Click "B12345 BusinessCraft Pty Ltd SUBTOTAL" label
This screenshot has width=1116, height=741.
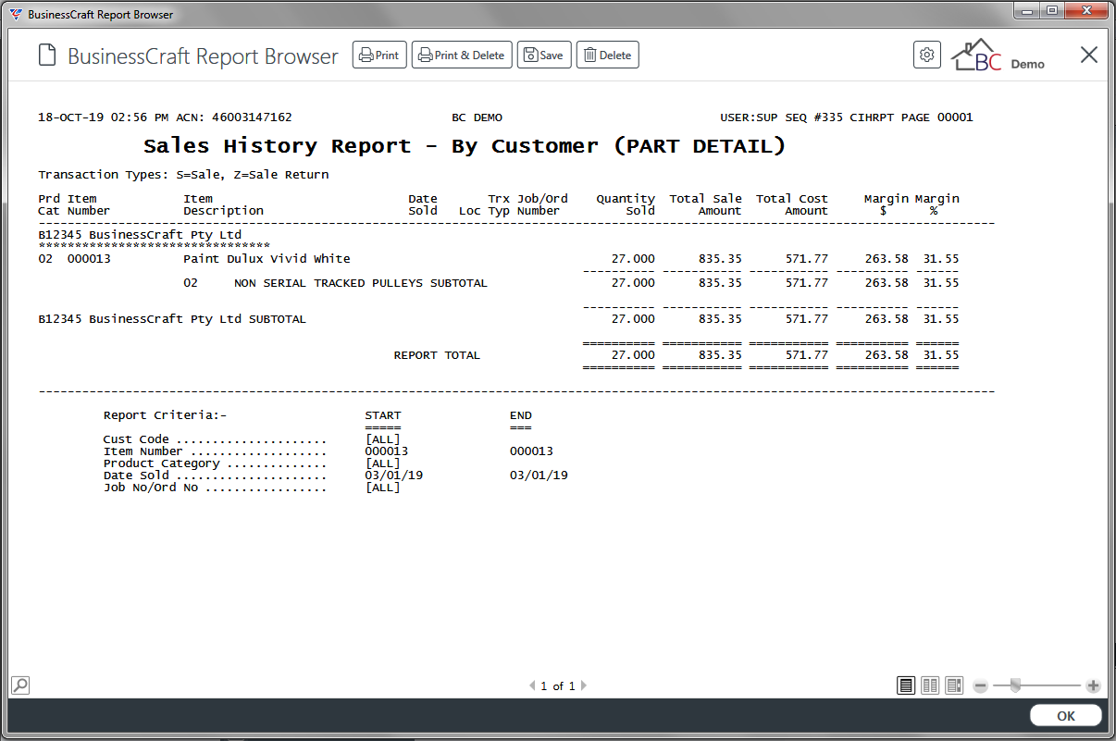[172, 319]
